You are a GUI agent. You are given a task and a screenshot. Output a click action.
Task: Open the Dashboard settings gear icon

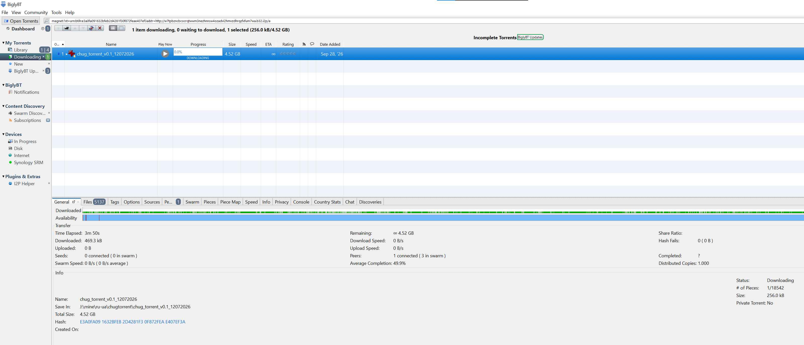click(x=43, y=29)
